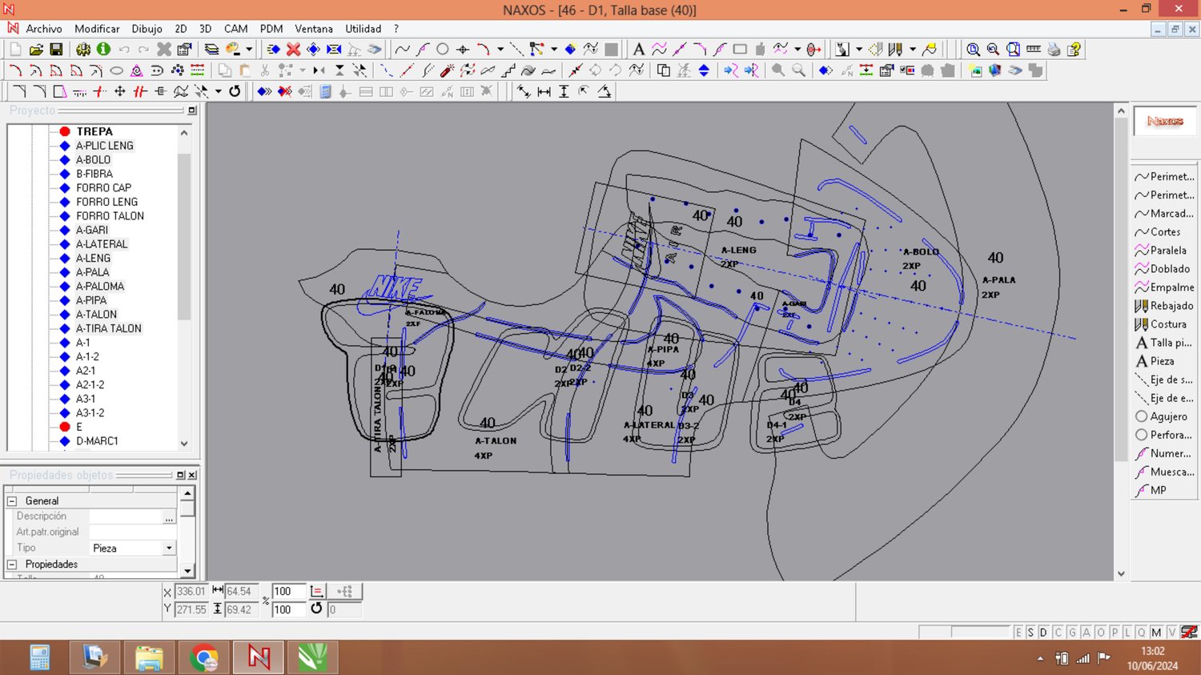1201x675 pixels.
Task: Click the red X delete icon in the top toolbar
Action: pyautogui.click(x=293, y=50)
